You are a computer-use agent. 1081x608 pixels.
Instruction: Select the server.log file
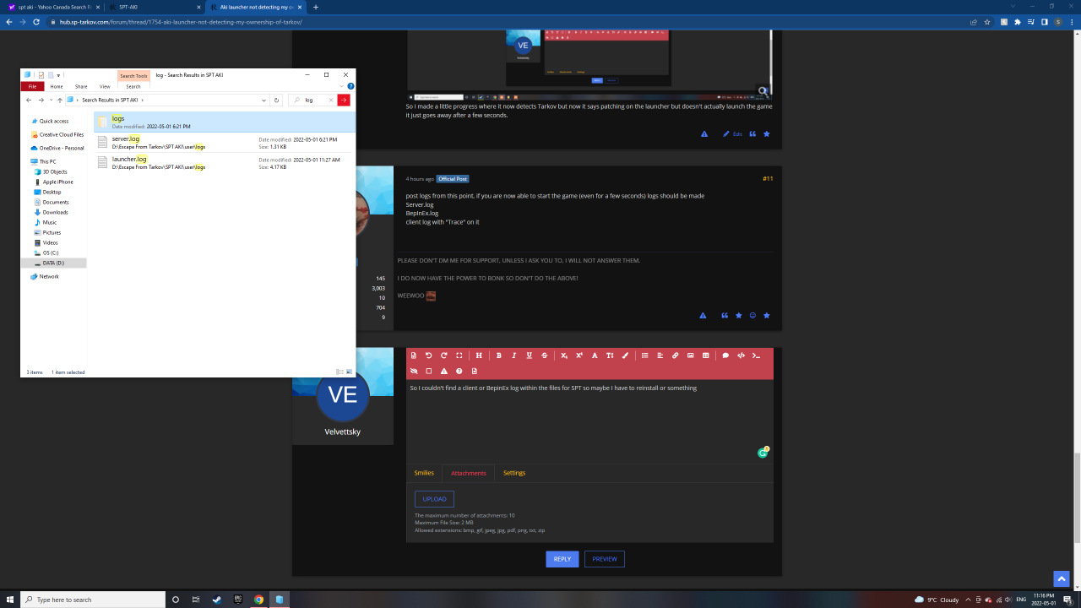tap(225, 142)
